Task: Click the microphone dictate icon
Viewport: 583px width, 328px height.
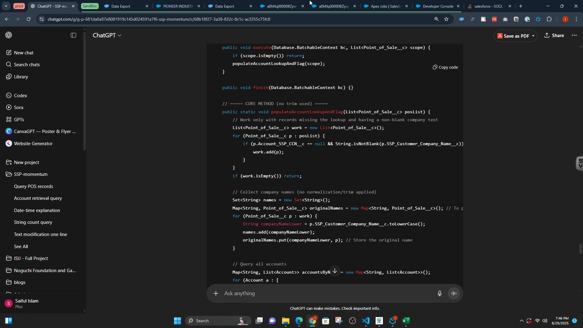Action: pyautogui.click(x=439, y=293)
